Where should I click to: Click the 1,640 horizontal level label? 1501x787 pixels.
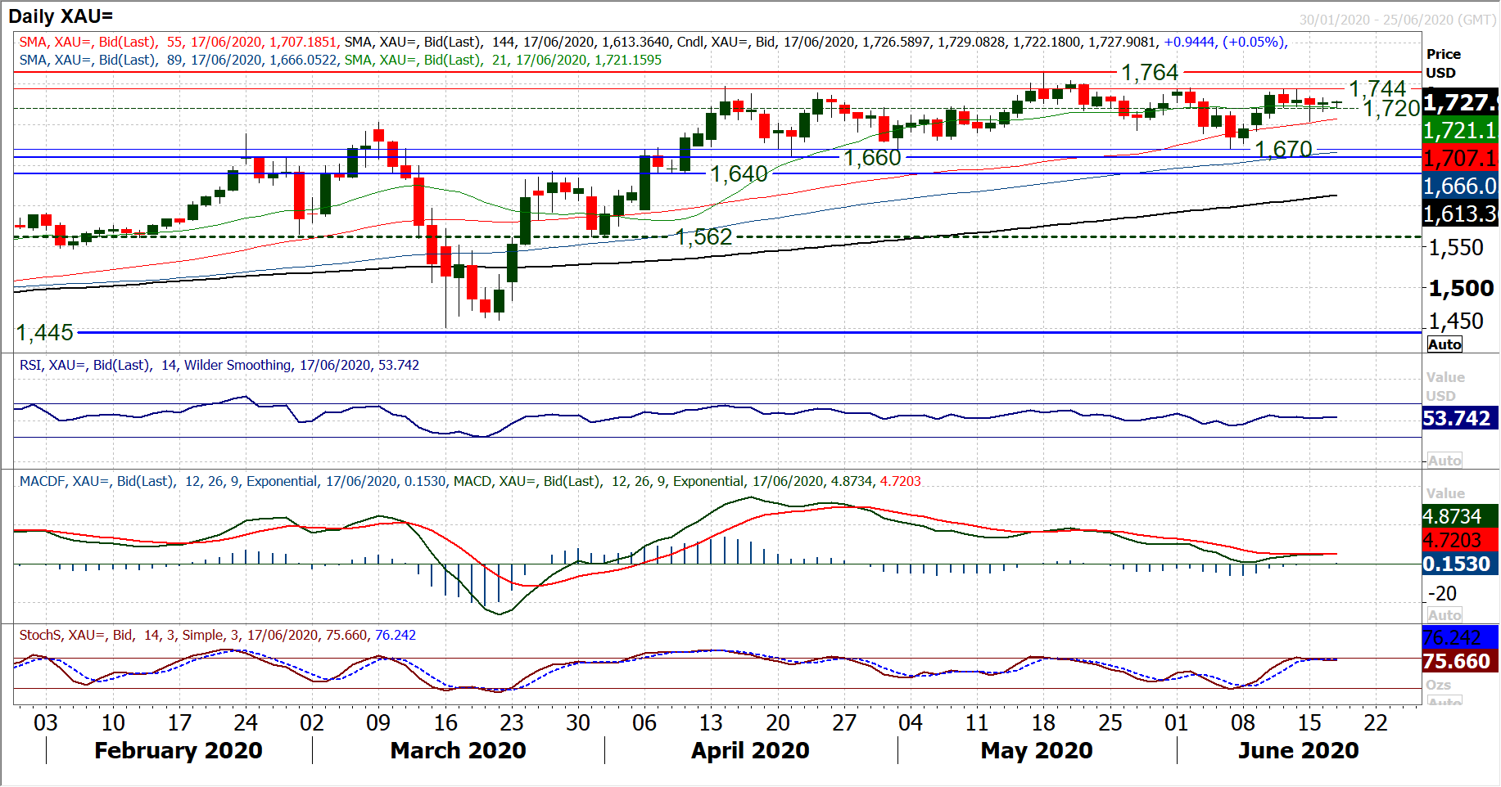point(739,174)
